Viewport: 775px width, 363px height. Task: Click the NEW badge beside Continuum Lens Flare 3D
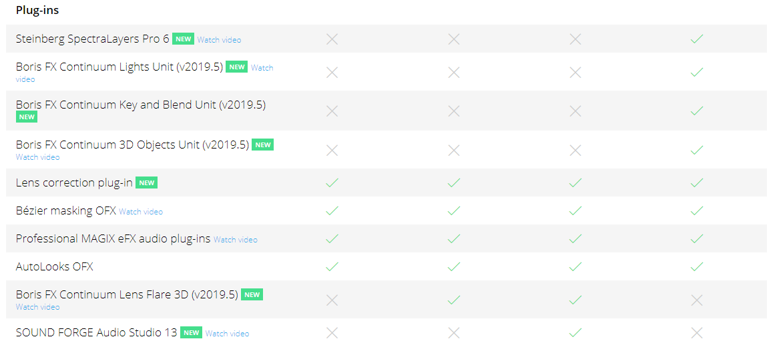pyautogui.click(x=252, y=294)
